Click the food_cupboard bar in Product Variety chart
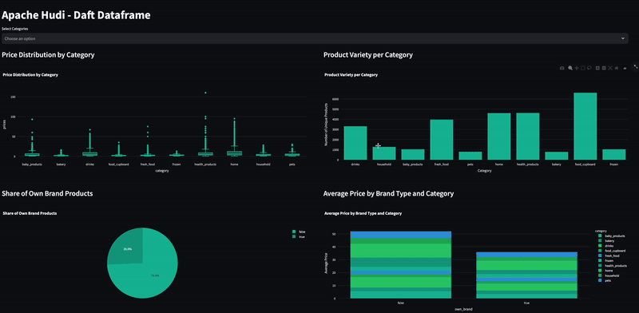This screenshot has width=639, height=313. (585, 126)
